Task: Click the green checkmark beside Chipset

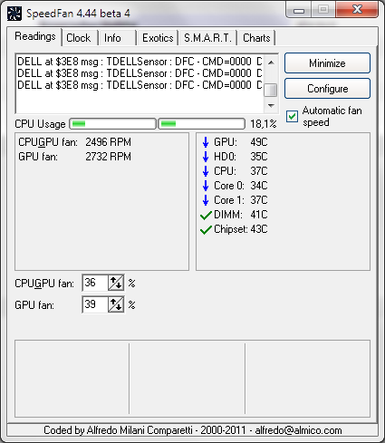Action: [x=206, y=230]
